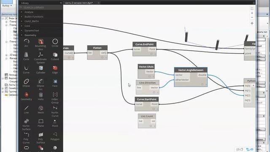Open Листы item in Revit project browser
270x152 pixels.
tap(12, 85)
